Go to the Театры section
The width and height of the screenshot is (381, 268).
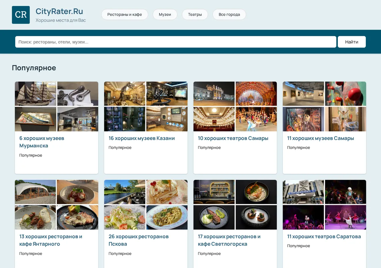click(x=195, y=15)
